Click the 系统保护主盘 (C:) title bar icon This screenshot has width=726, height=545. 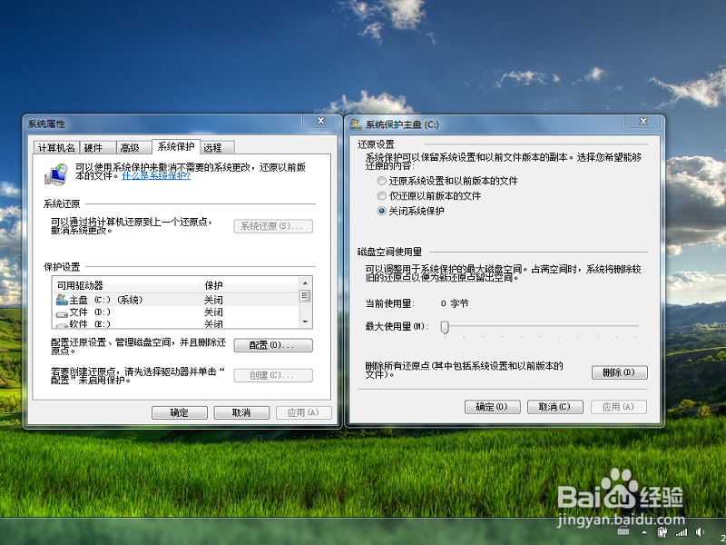356,124
